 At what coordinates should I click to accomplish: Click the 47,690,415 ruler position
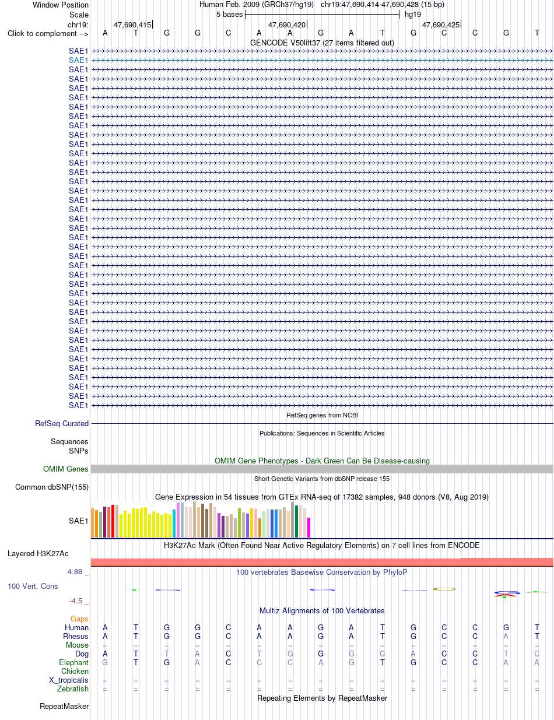tap(132, 25)
